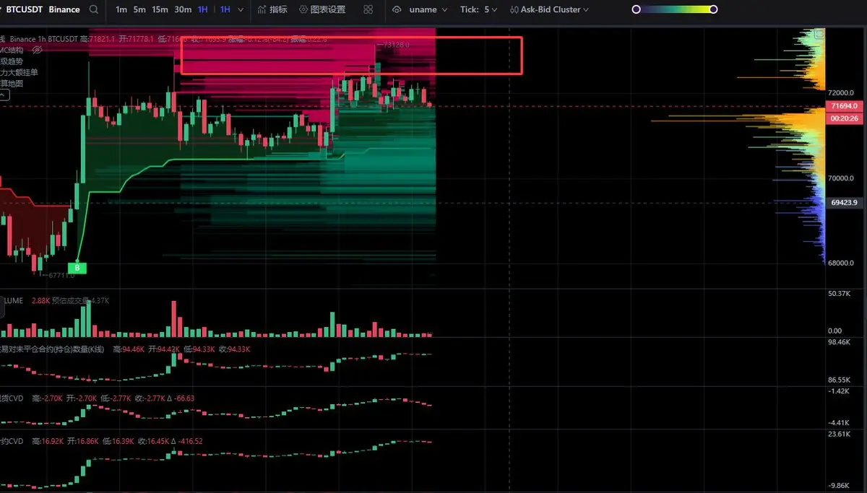Viewport: 867px width, 493px height.
Task: Select the first 1H timeframe
Action: point(203,10)
